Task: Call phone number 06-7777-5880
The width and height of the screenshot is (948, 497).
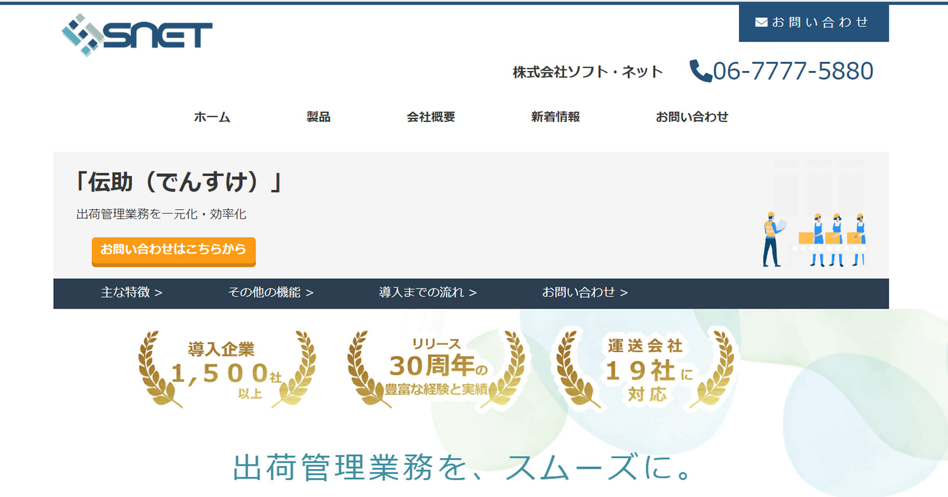Action: (793, 71)
